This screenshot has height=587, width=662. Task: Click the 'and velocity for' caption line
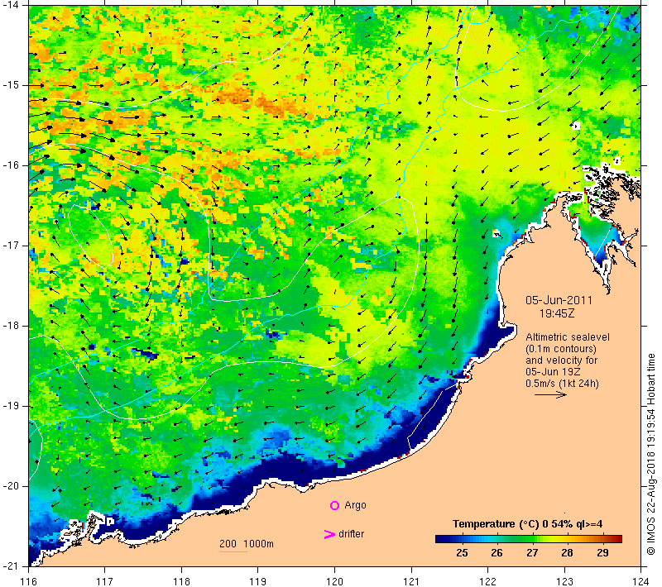(x=562, y=360)
